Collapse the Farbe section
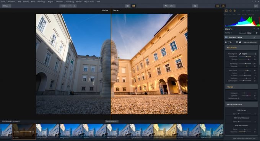 (241, 87)
